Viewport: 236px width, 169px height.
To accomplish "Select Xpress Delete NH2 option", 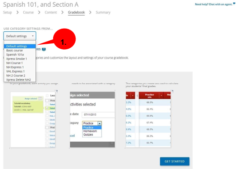I will [20, 80].
